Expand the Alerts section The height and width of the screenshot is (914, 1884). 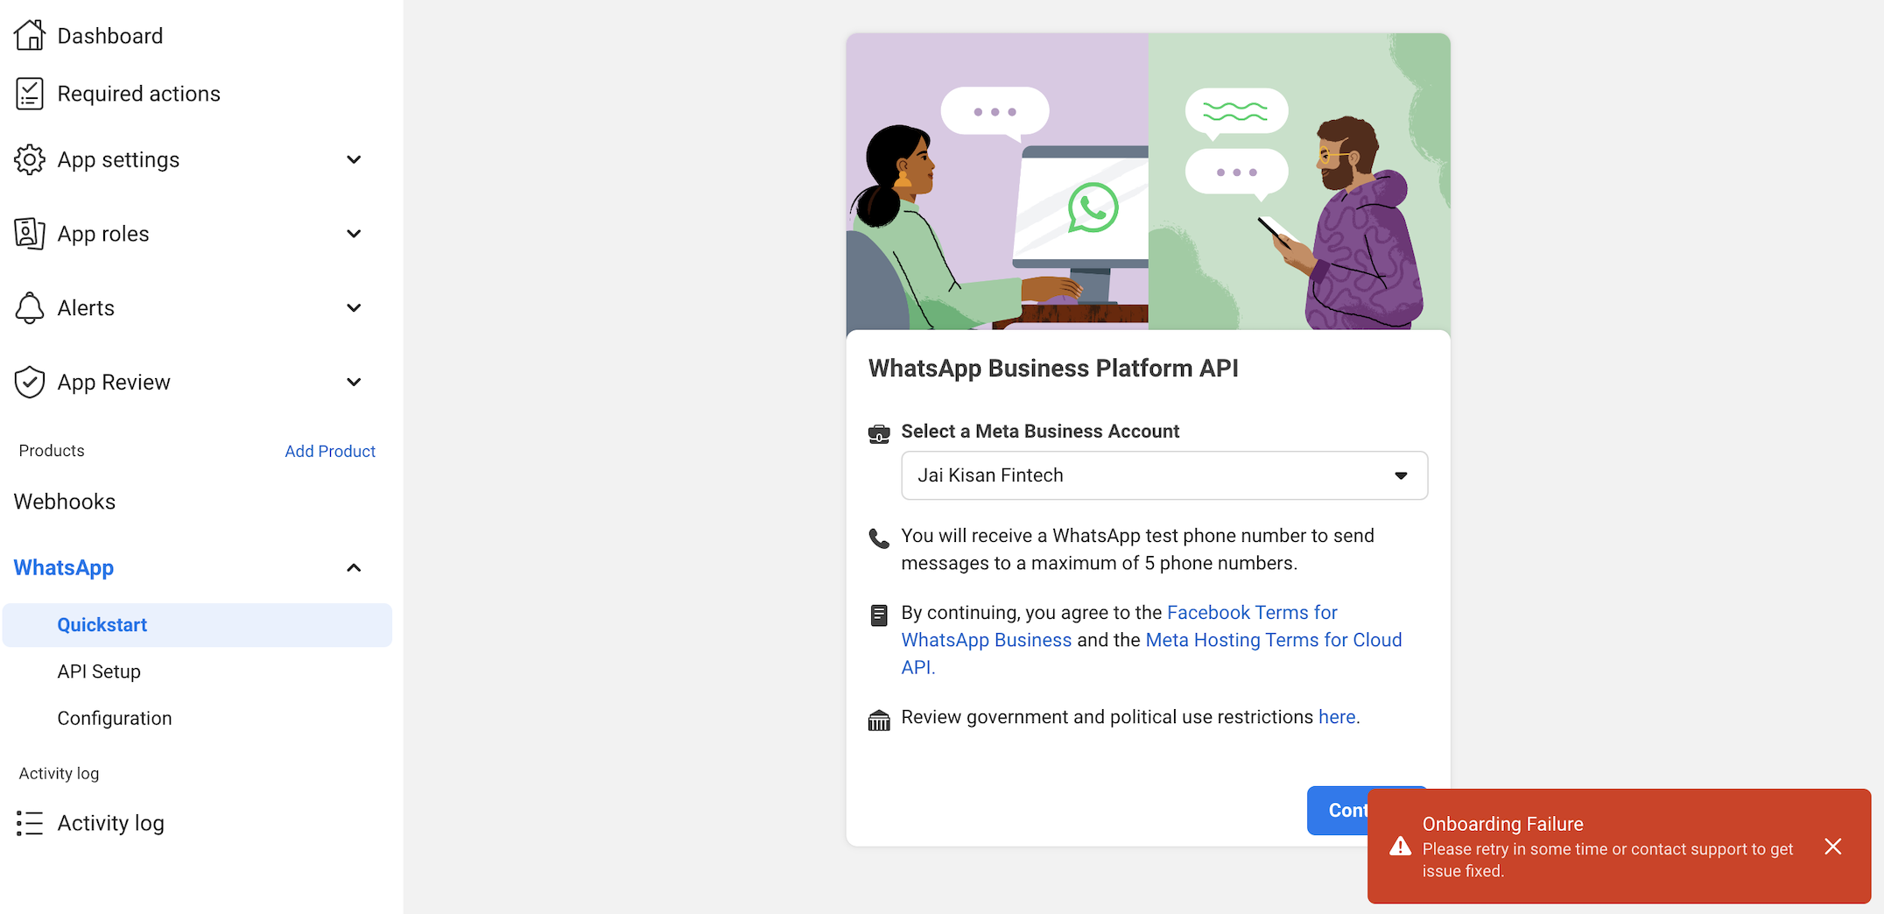354,308
